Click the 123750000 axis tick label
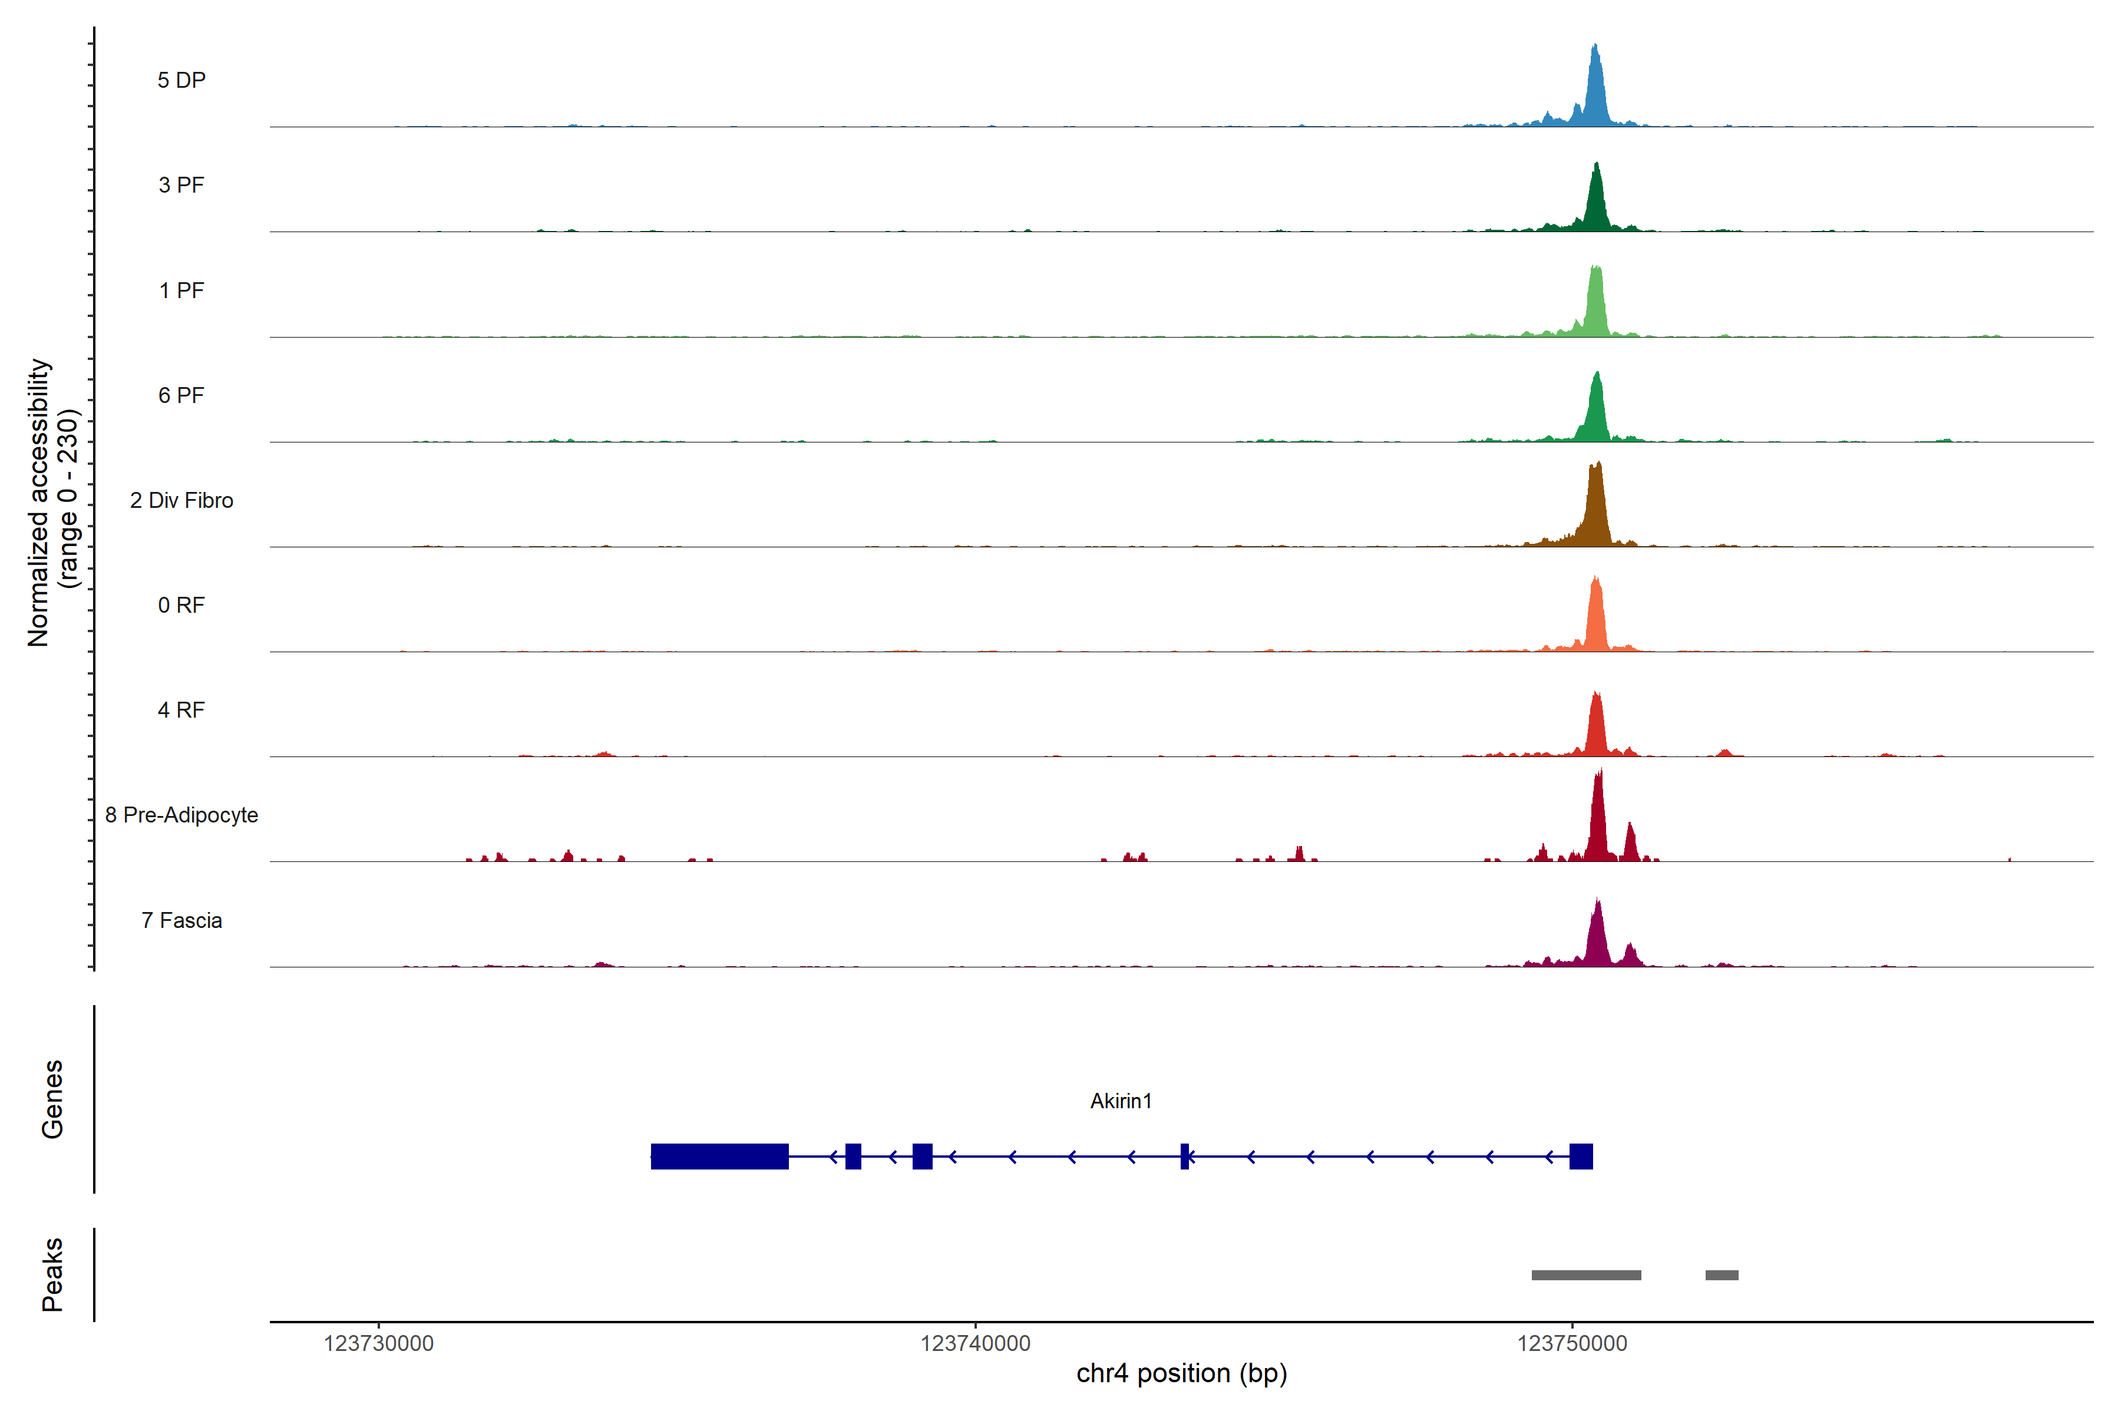This screenshot has width=2121, height=1414. tap(1572, 1344)
